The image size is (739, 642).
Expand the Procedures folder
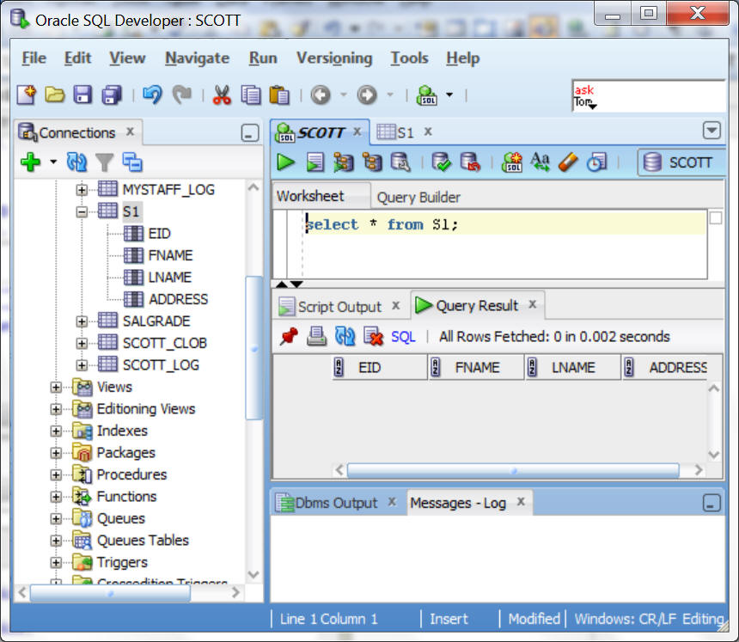56,475
